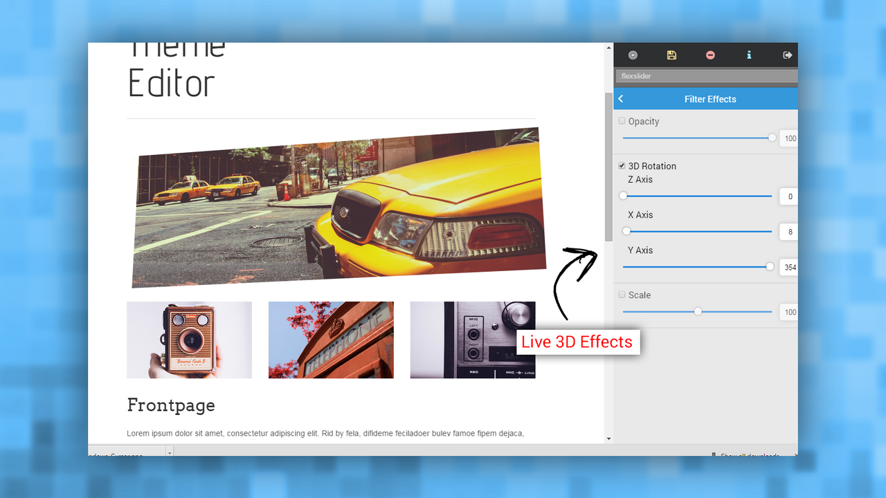This screenshot has width=886, height=498.
Task: Click the X Axis slider handle
Action: 626,231
